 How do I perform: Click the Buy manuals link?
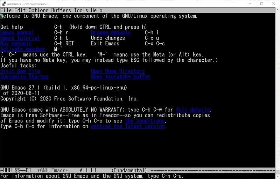[16, 44]
